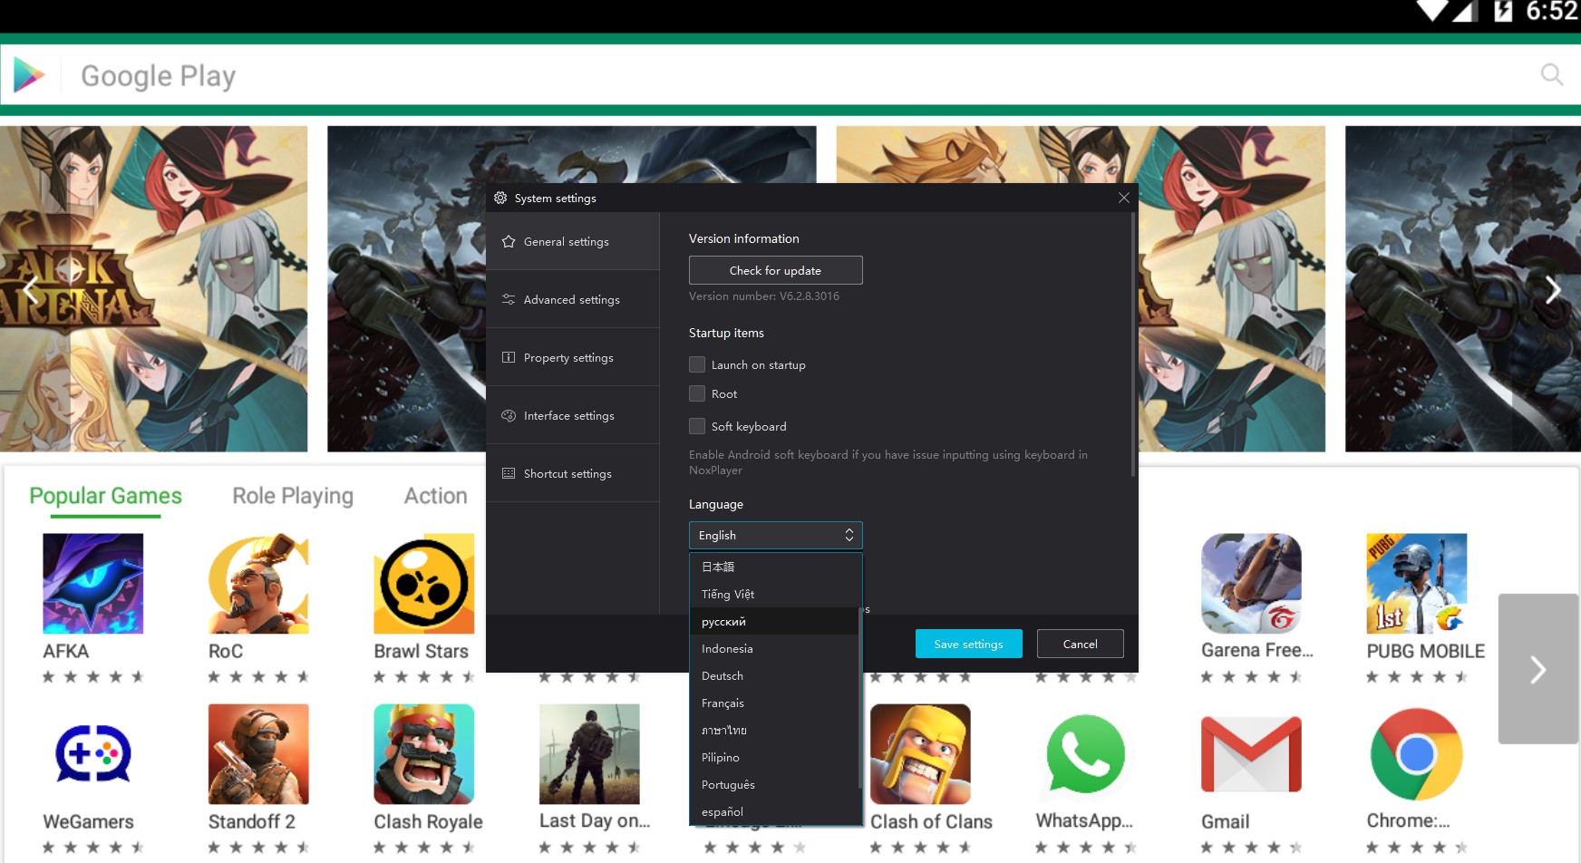Image resolution: width=1581 pixels, height=863 pixels.
Task: Open the Brawl Stars app icon
Action: click(x=423, y=584)
